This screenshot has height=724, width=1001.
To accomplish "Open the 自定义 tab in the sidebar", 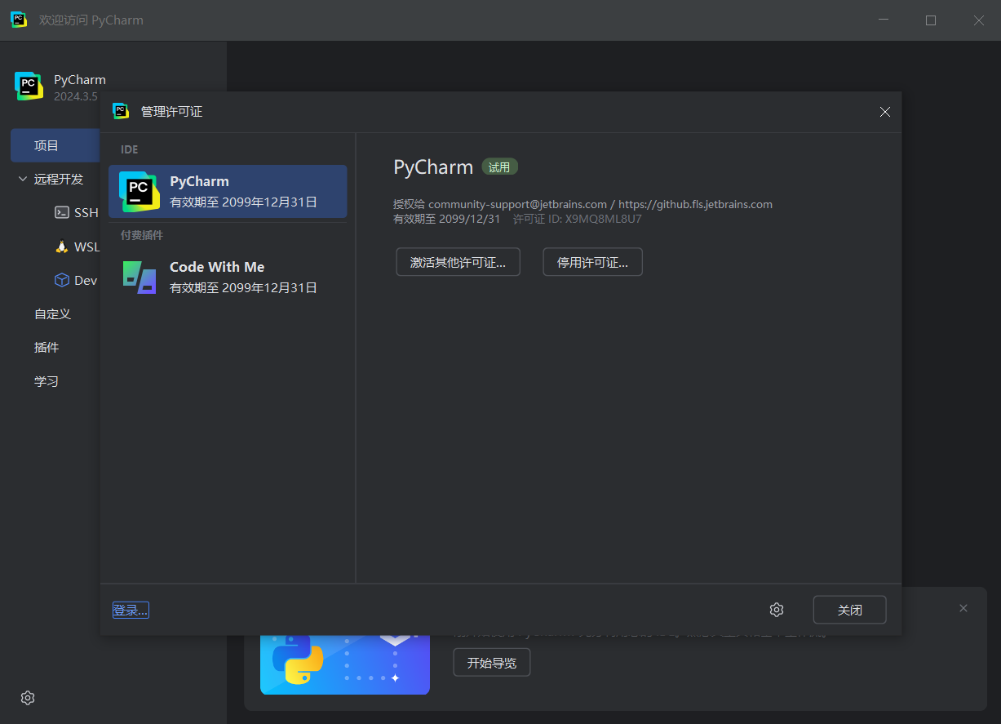I will point(52,313).
